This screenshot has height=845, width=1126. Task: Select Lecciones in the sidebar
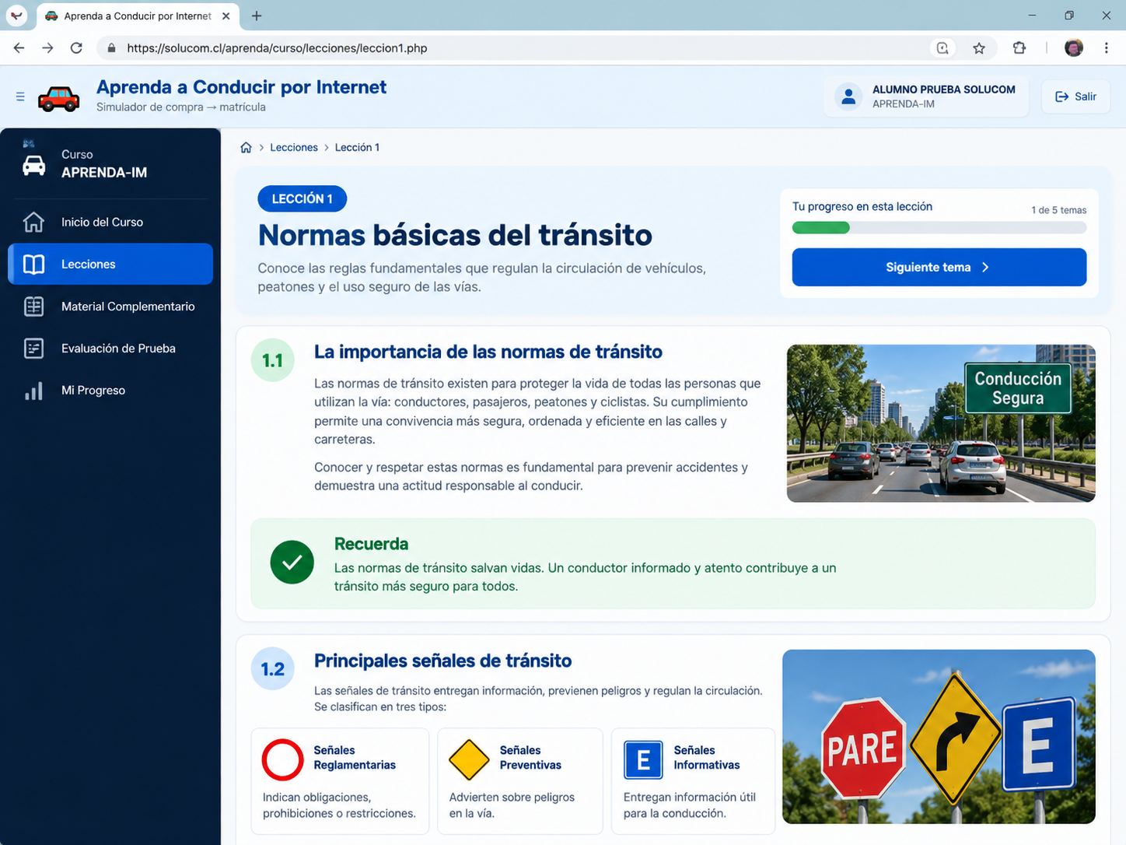110,264
